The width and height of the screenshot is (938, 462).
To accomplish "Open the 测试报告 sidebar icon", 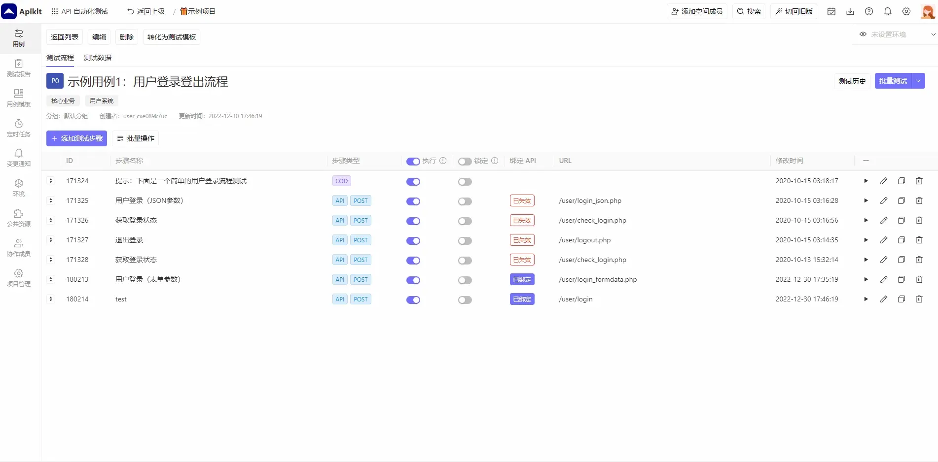I will point(19,68).
